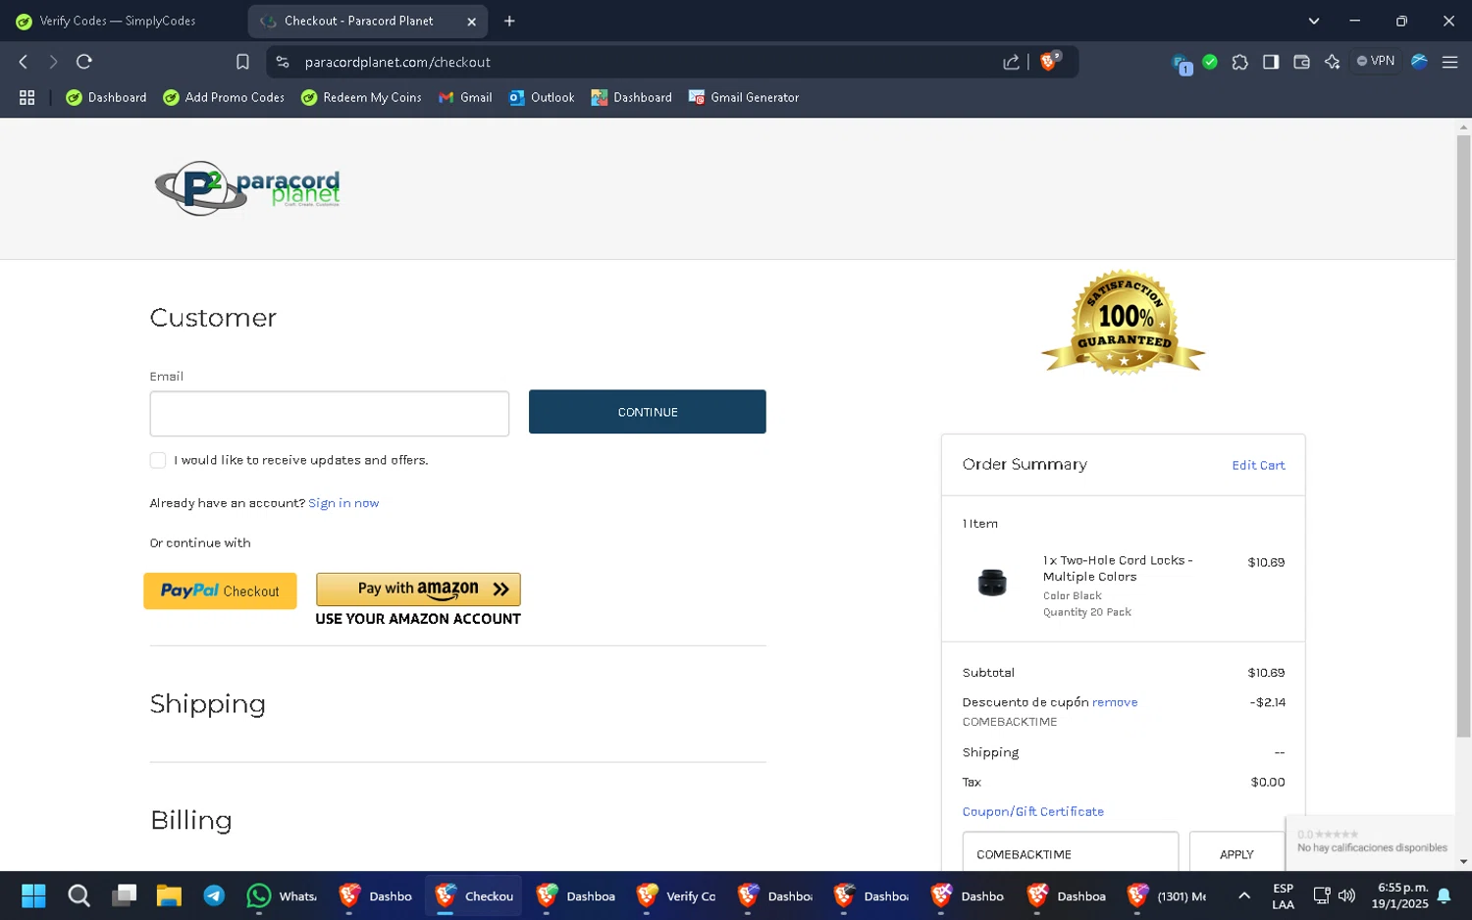This screenshot has height=920, width=1472.
Task: Open volume control in system tray
Action: (x=1346, y=895)
